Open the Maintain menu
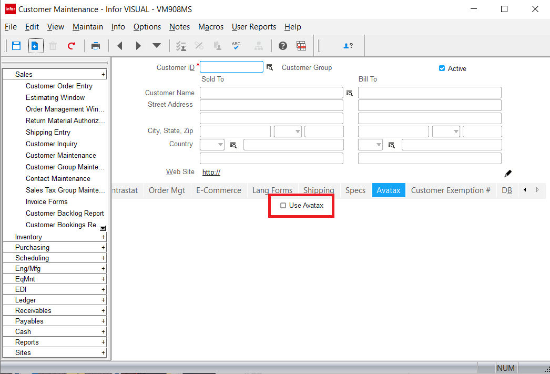 (88, 27)
